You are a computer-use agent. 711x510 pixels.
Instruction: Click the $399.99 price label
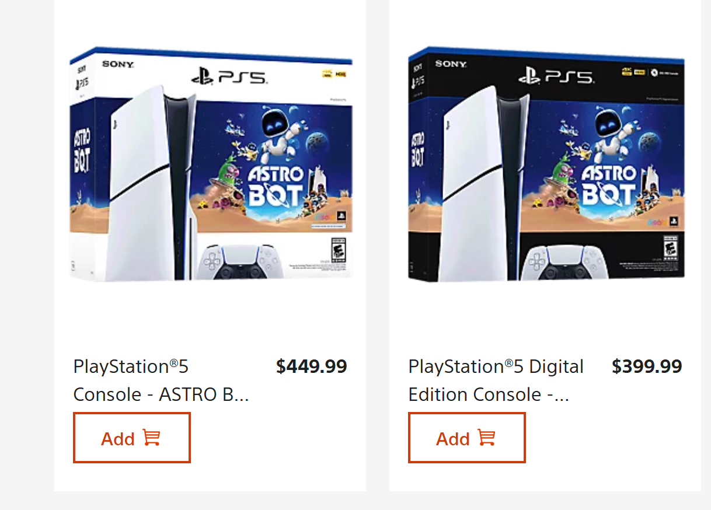pyautogui.click(x=647, y=366)
